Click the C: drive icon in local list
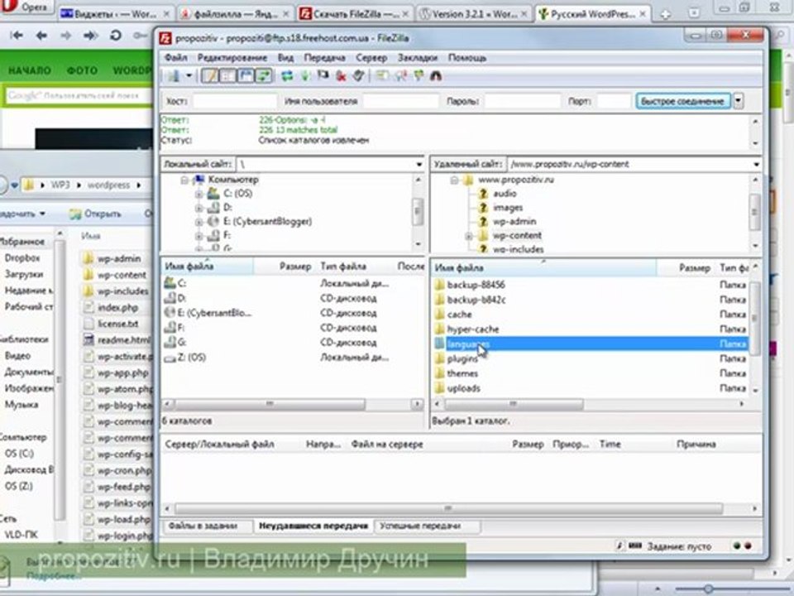 tap(170, 283)
